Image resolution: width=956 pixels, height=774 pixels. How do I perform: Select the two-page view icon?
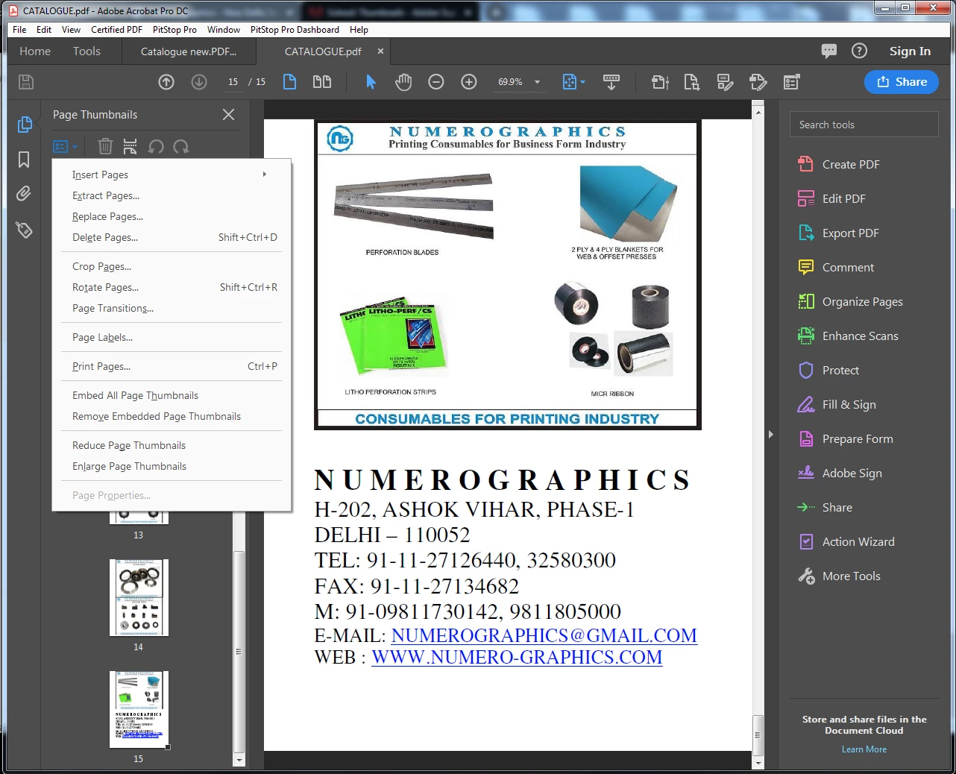click(322, 82)
